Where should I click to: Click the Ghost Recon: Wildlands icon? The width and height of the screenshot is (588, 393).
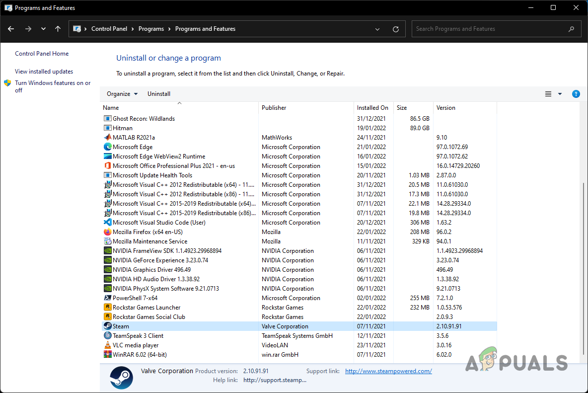coord(108,119)
